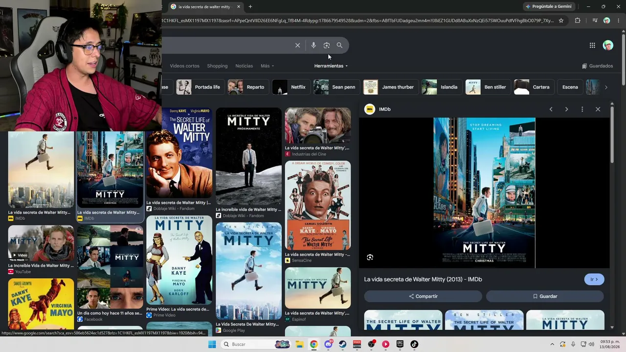Open the SensaCine vintage poster thumbnail
626x352 pixels.
[318, 205]
